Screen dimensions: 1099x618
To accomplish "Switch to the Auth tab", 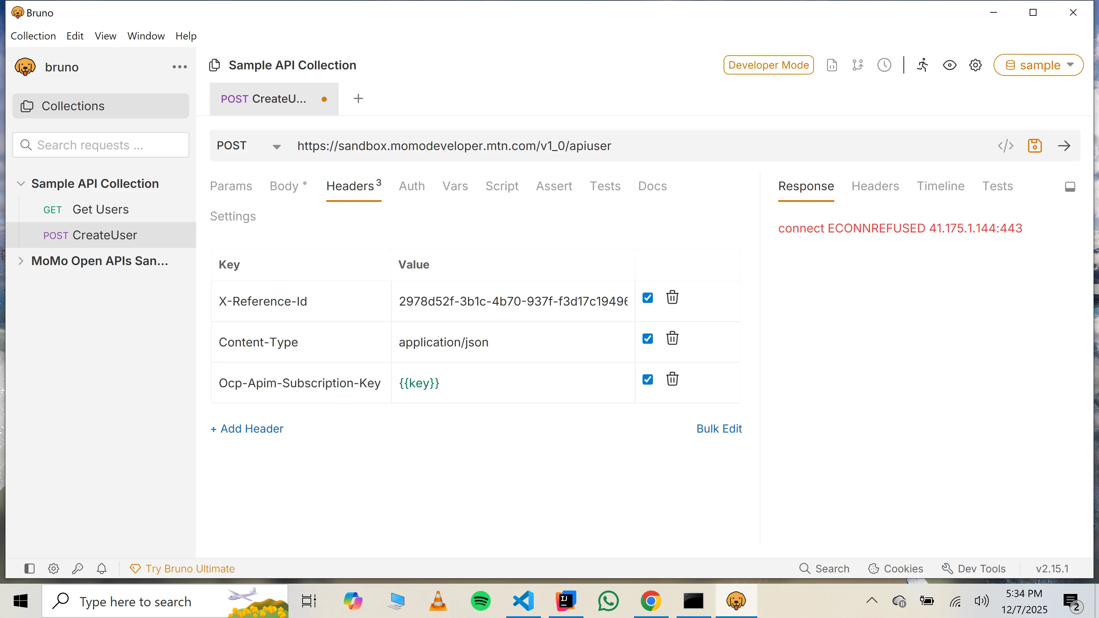I will click(411, 186).
